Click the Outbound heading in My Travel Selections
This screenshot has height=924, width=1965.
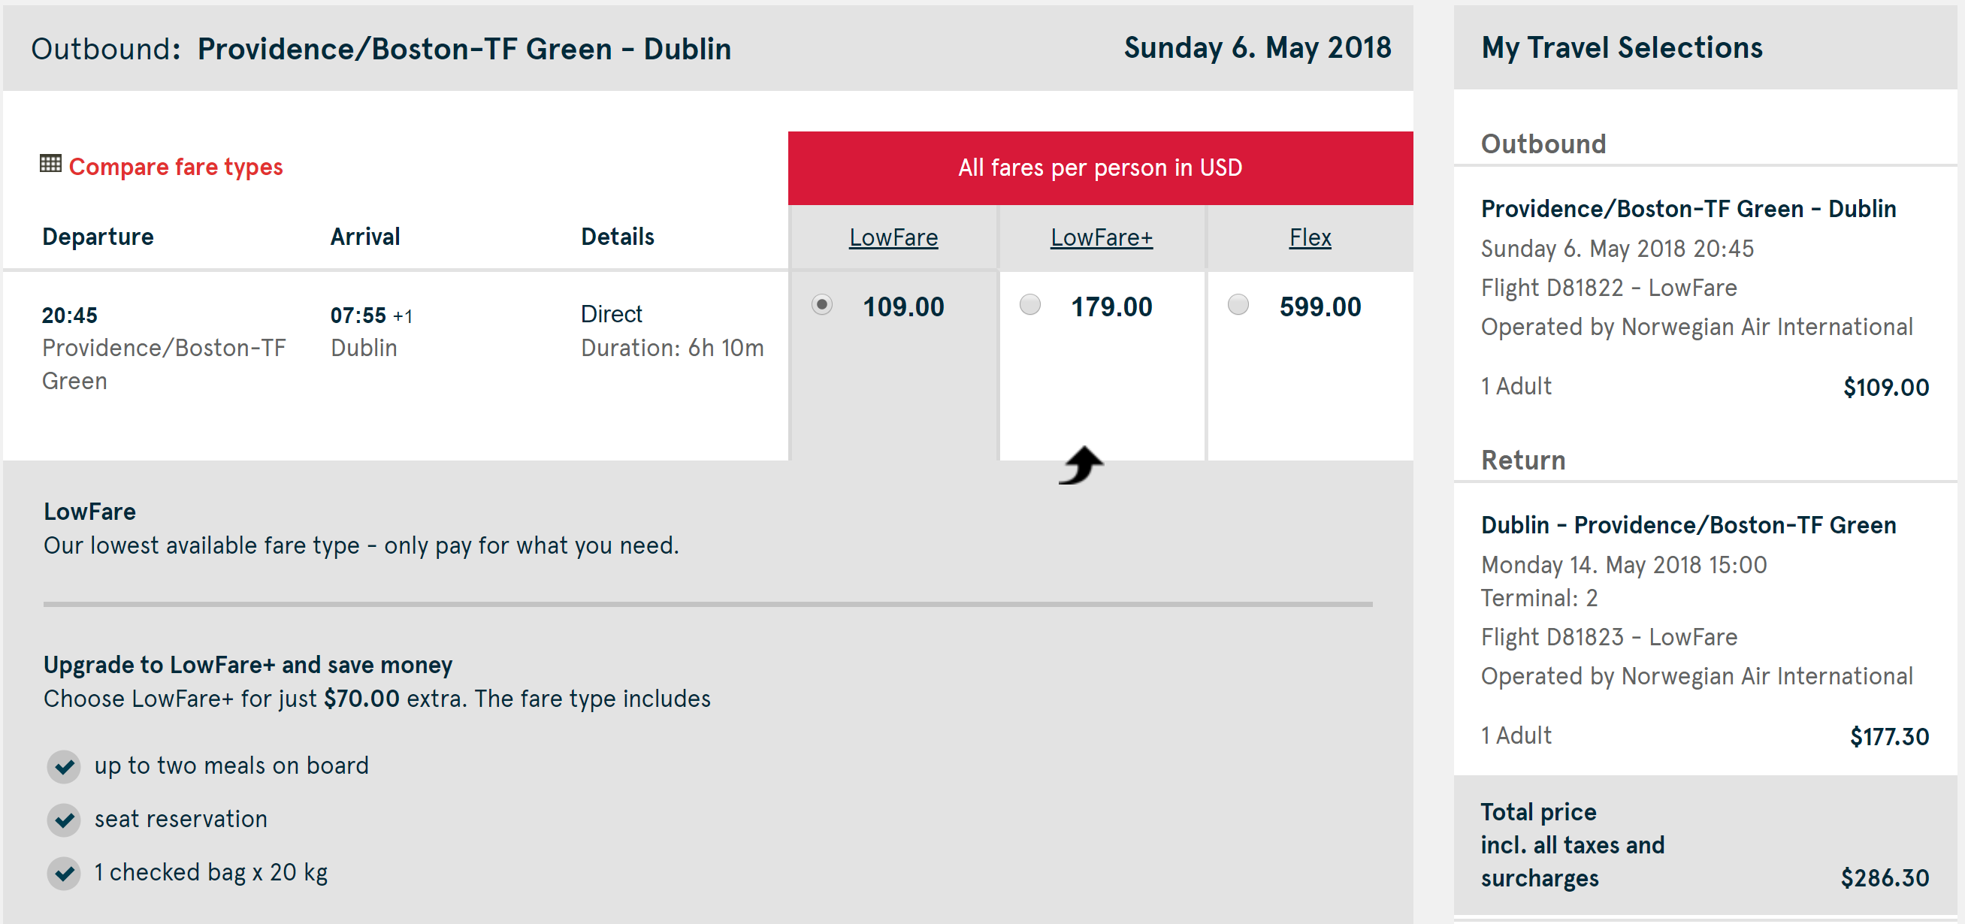1543,144
